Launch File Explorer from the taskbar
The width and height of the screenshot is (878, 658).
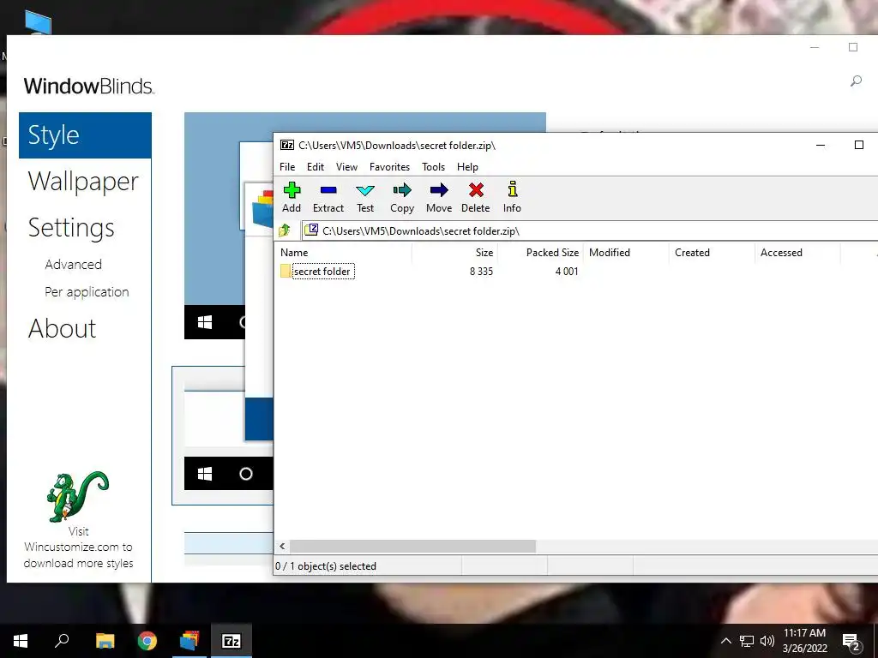click(x=105, y=641)
